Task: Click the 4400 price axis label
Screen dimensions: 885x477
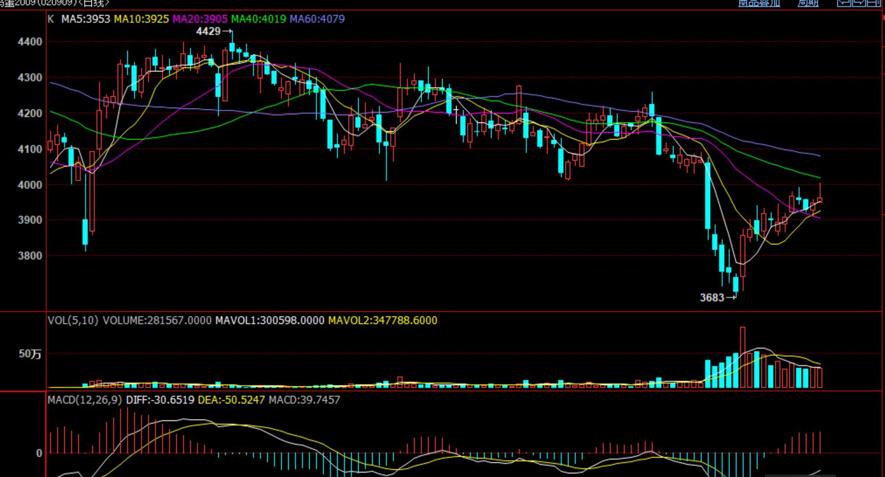Action: (30, 42)
